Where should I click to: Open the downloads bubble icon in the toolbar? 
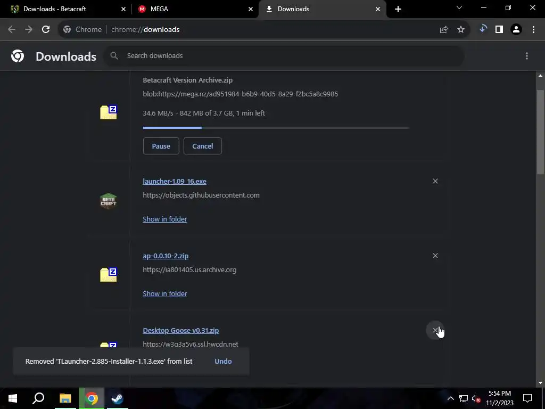(x=483, y=29)
